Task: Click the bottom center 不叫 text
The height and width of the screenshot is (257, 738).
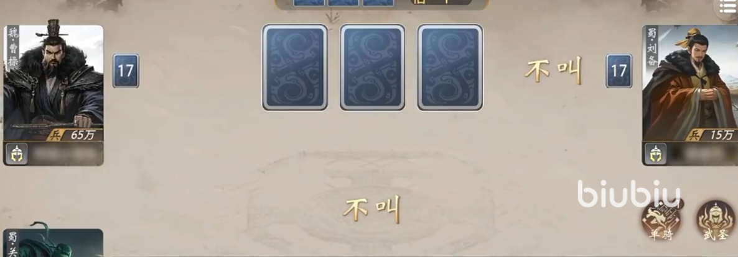Action: point(372,209)
